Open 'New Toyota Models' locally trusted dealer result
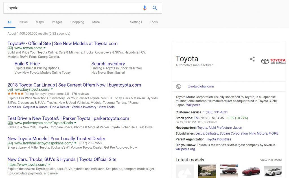 pos(56,139)
